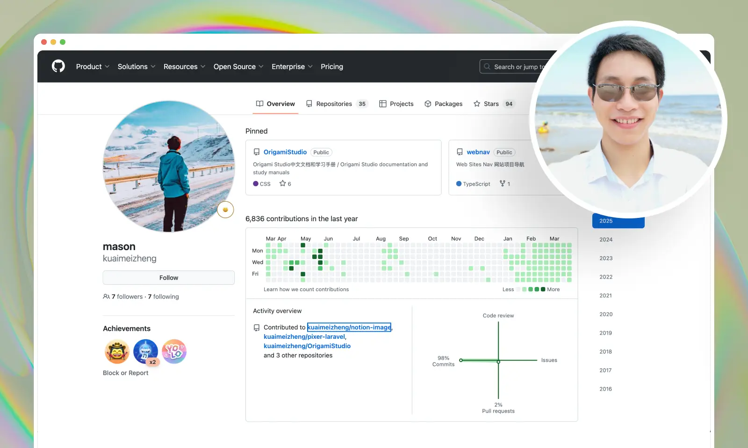Open the kuaimeizheng/OrigamiStudio activity link
This screenshot has width=748, height=448.
click(x=307, y=346)
